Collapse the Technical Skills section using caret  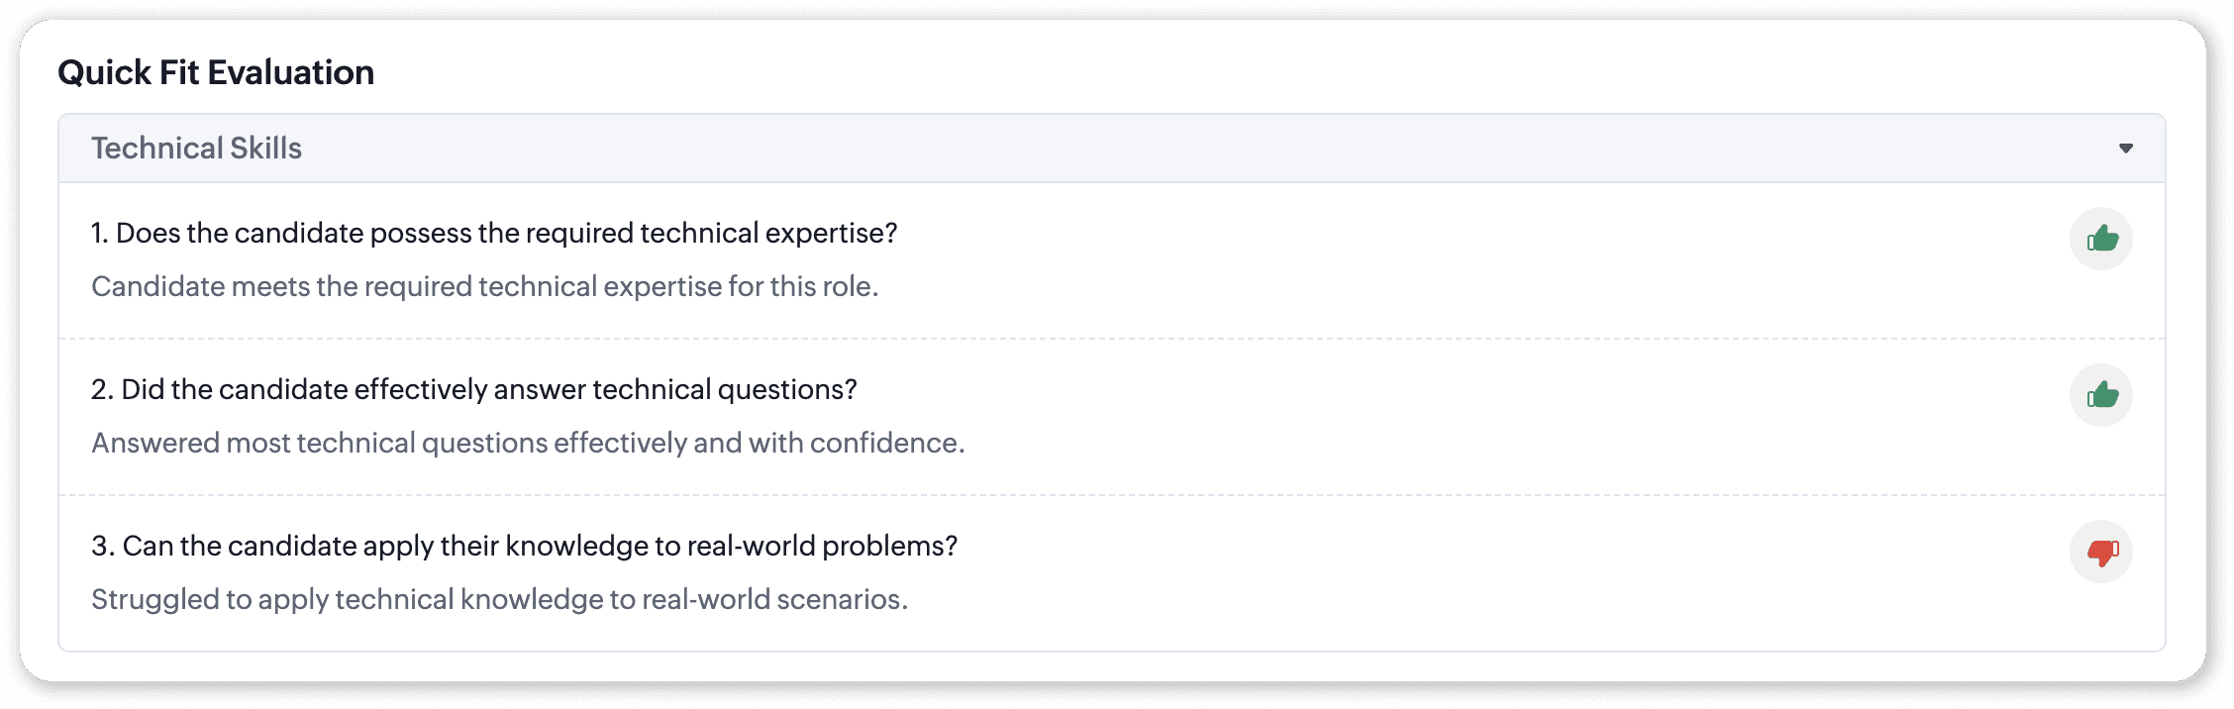click(x=2125, y=149)
